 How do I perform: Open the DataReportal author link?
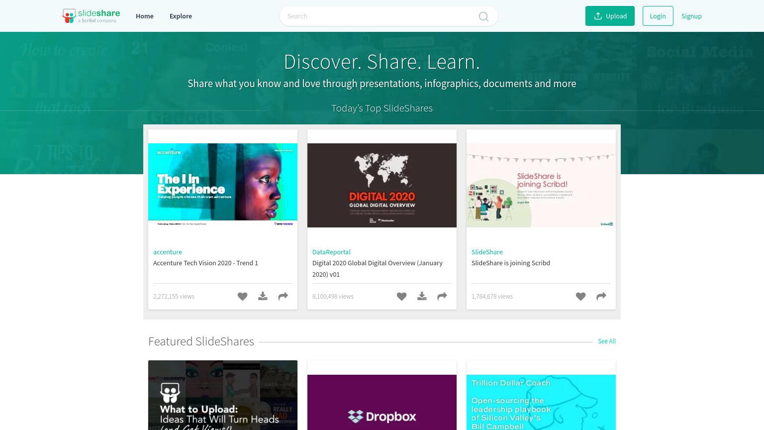coord(331,252)
